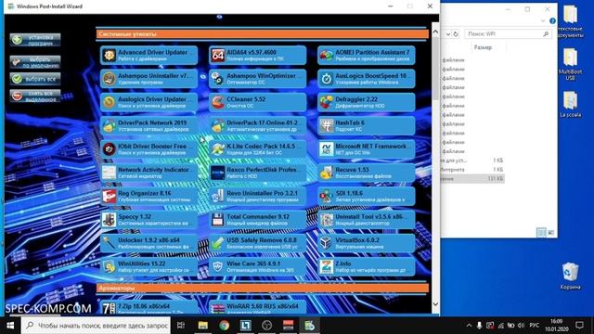594x334 pixels.
Task: Open Google Chrome from the taskbar
Action: click(224, 326)
